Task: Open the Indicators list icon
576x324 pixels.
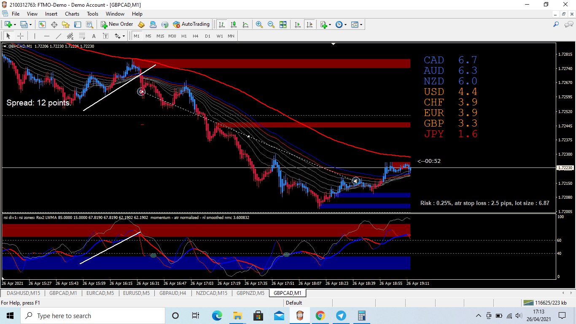Action: point(323,24)
